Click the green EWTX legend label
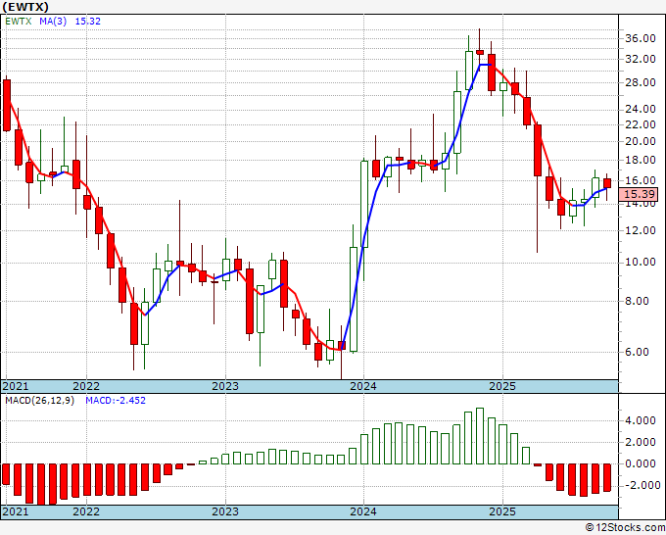The image size is (666, 535). [19, 22]
